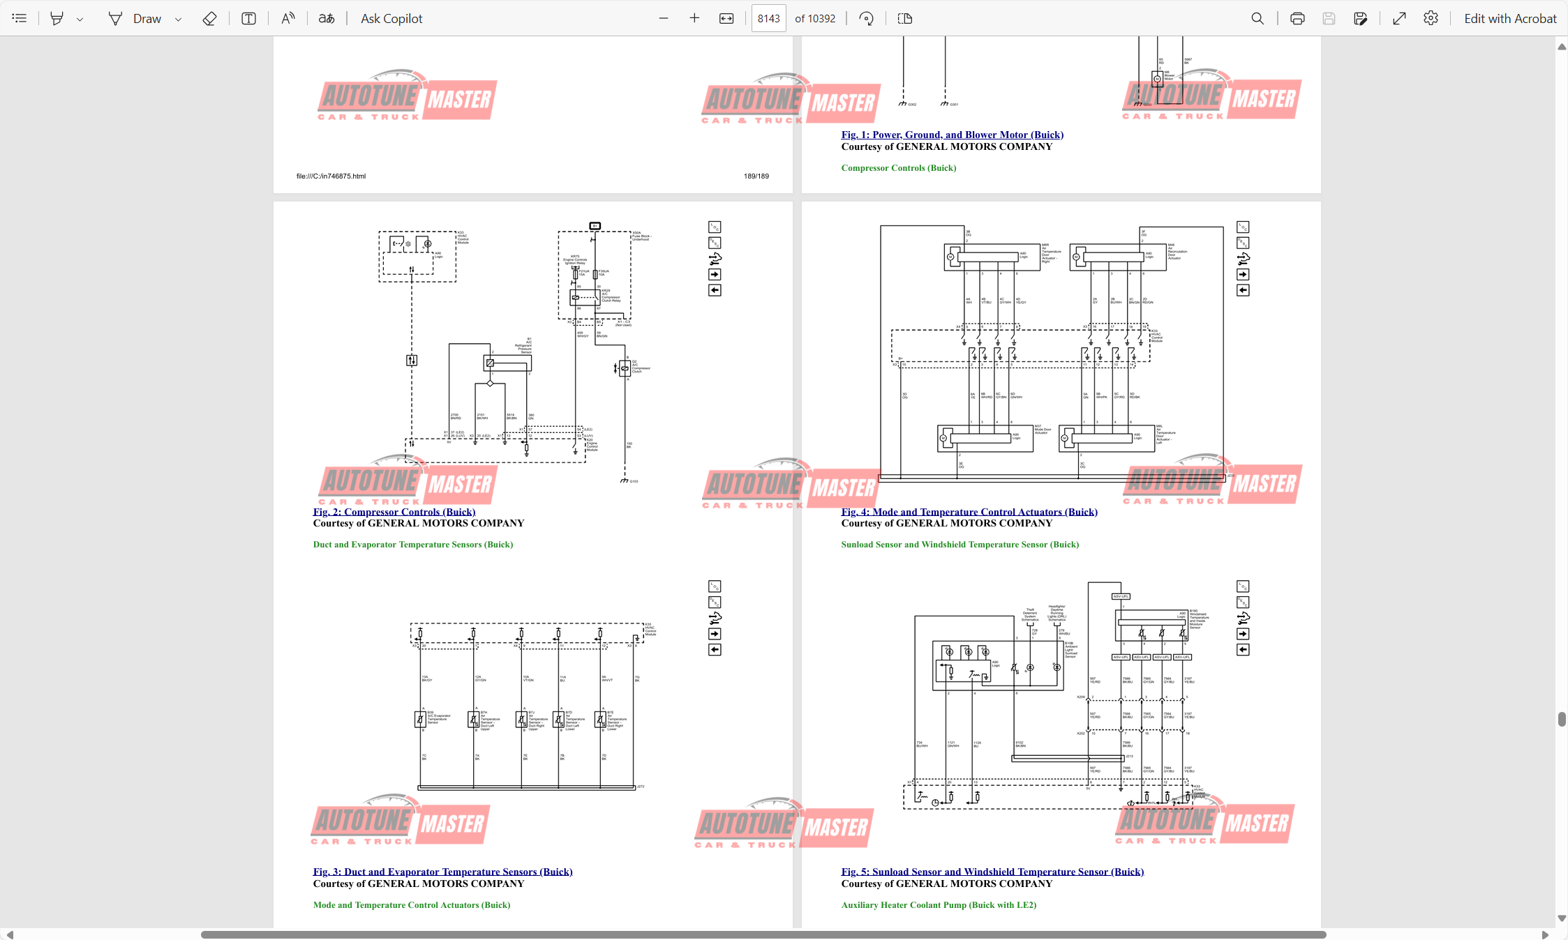This screenshot has width=1568, height=940.
Task: Expand the highlight color dropdown arrow
Action: click(x=80, y=20)
